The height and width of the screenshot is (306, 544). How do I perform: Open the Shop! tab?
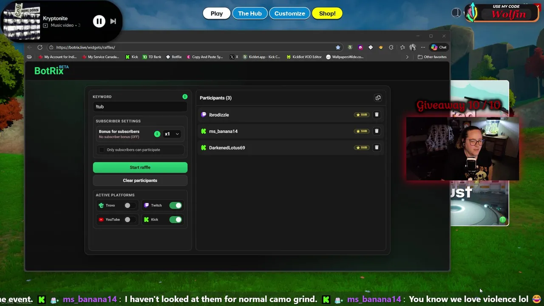(327, 14)
